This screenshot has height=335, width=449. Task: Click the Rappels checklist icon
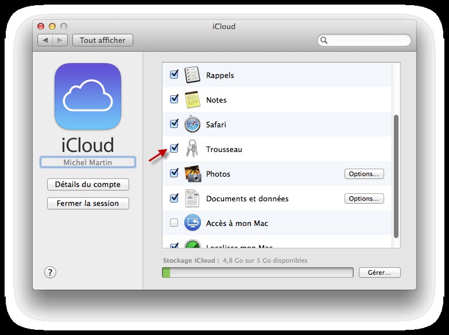click(192, 75)
